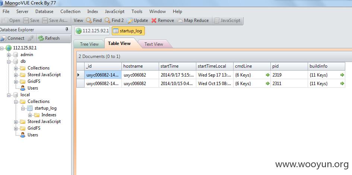Collapse the 112.125.92.1 server node
This screenshot has width=352, height=175.
coord(2,48)
